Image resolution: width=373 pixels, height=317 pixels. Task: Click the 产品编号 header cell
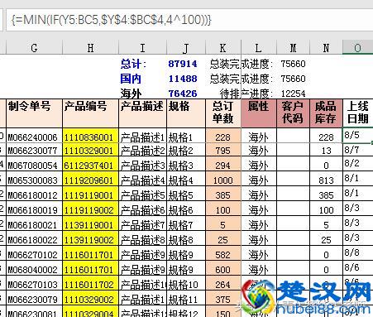click(91, 113)
